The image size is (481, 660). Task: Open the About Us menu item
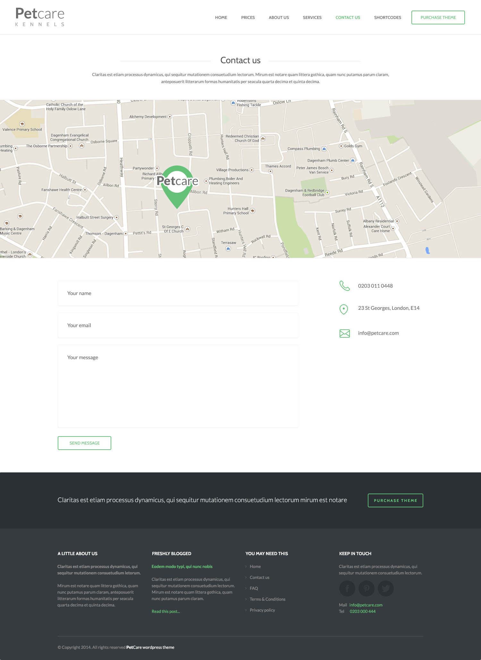coord(279,18)
